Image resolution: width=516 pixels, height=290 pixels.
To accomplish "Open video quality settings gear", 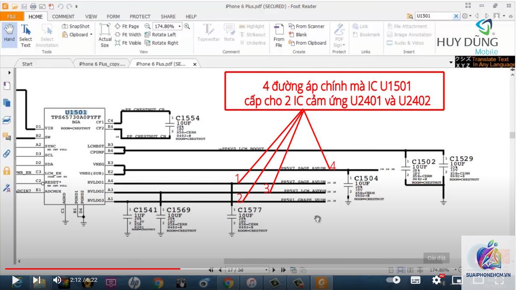I will [x=437, y=280].
